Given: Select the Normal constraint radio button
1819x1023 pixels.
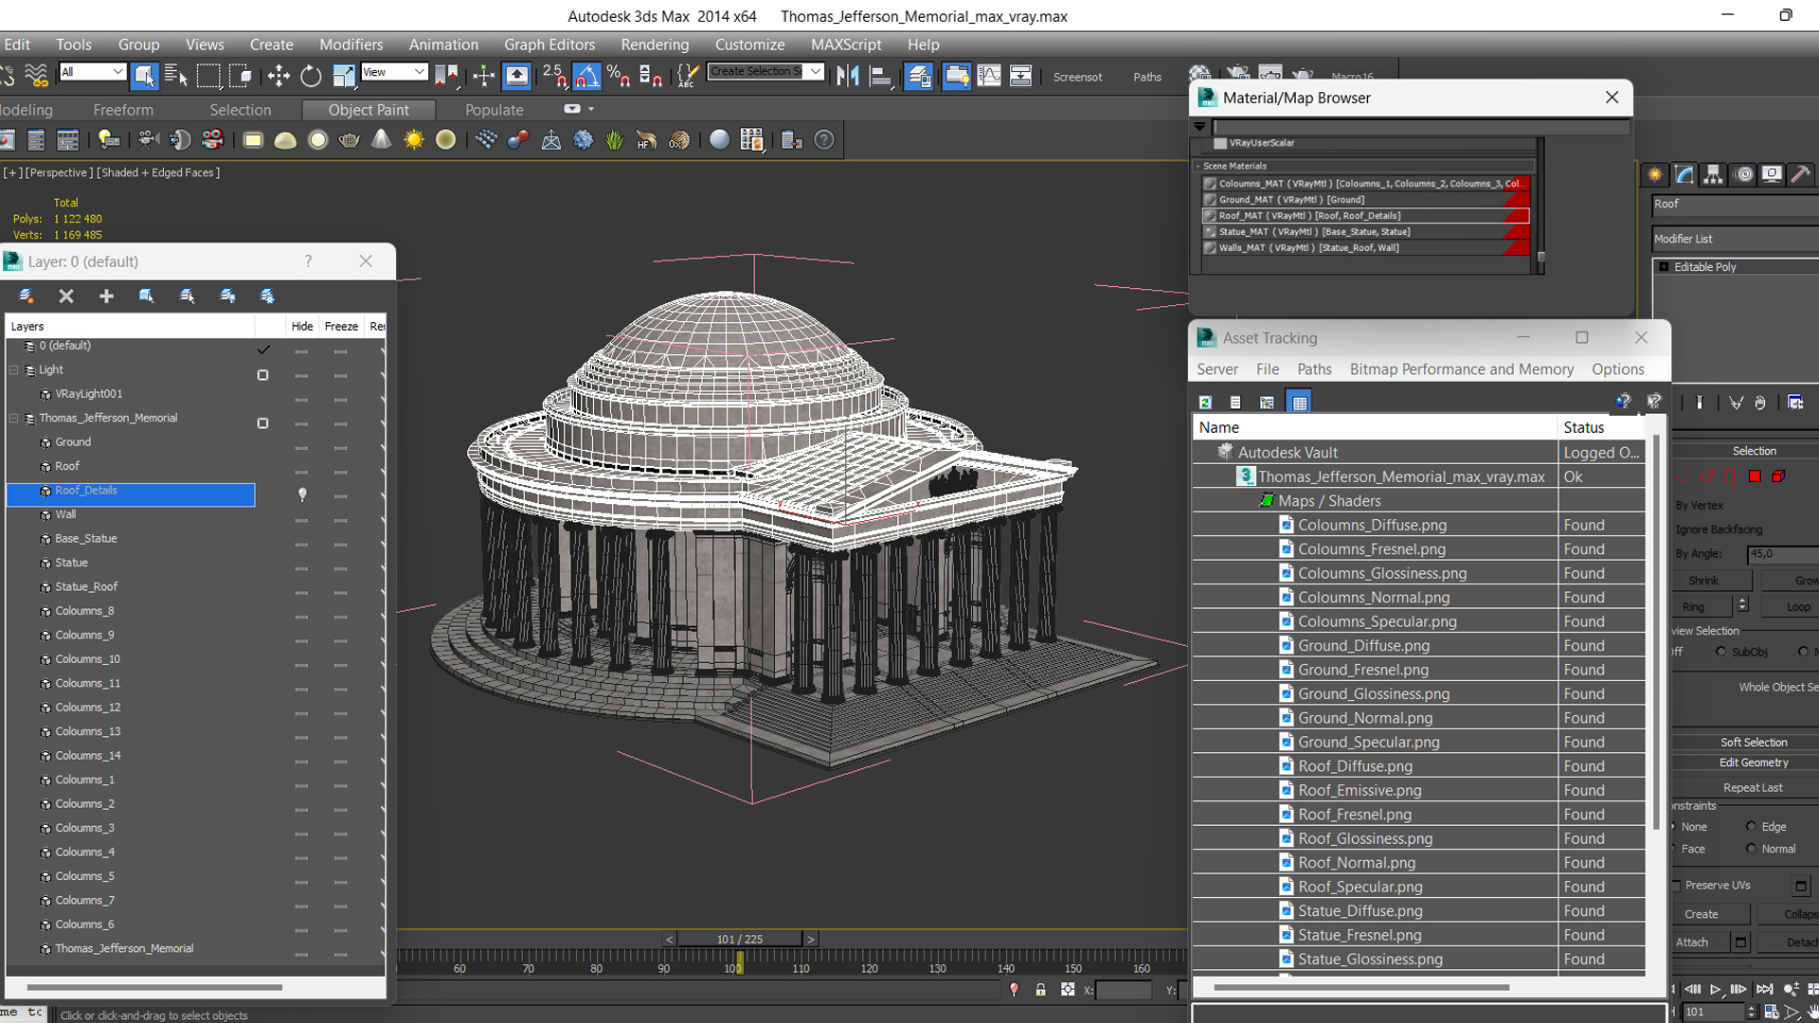Looking at the screenshot, I should [x=1751, y=849].
